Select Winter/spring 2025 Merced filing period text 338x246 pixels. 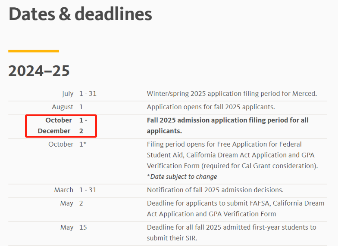click(232, 94)
